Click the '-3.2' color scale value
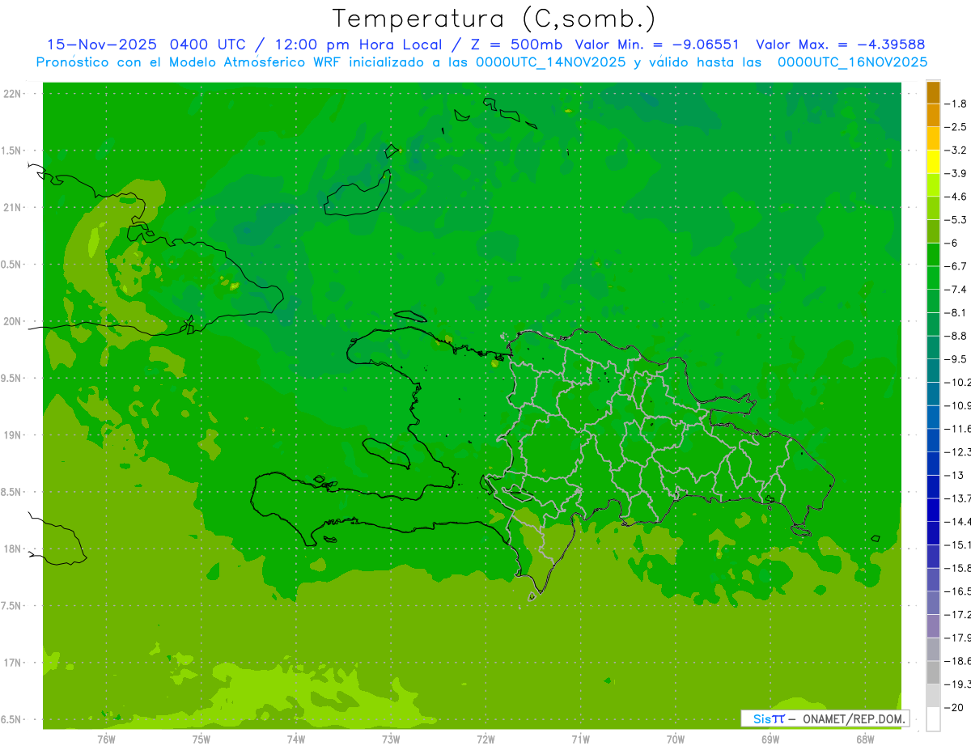Image resolution: width=971 pixels, height=750 pixels. pyautogui.click(x=956, y=150)
